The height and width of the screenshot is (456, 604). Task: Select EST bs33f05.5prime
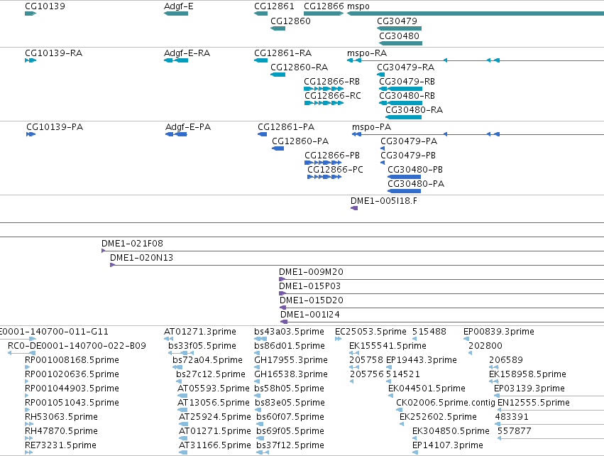click(x=181, y=353)
